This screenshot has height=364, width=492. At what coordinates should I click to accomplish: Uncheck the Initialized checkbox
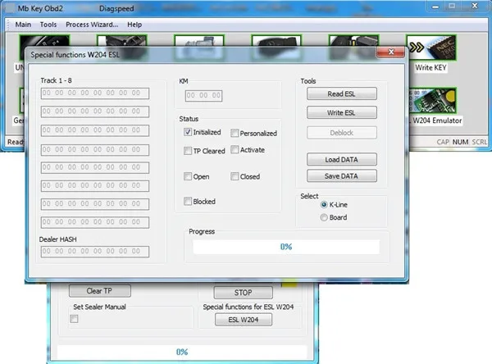(x=188, y=132)
